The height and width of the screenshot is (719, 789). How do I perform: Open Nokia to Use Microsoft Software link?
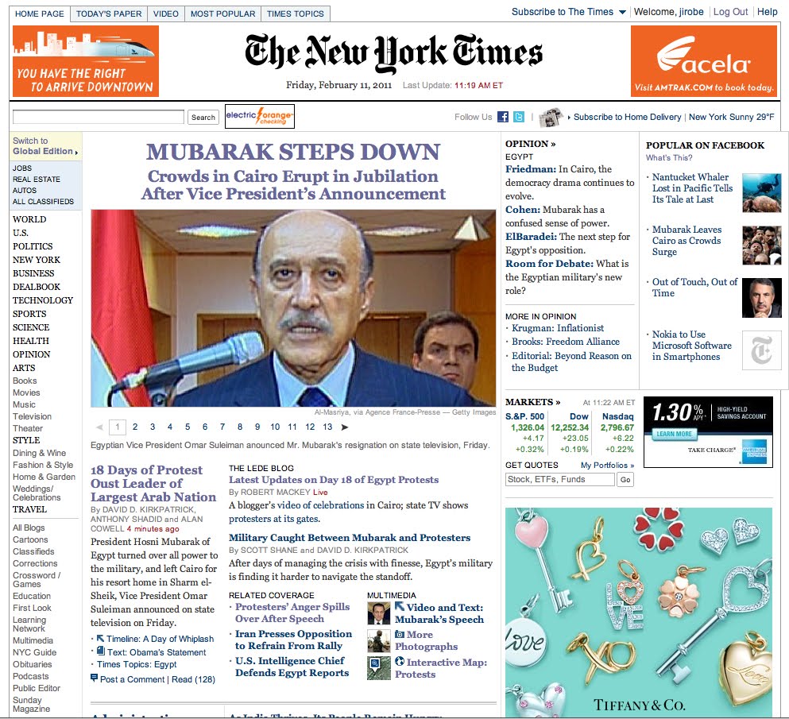692,346
